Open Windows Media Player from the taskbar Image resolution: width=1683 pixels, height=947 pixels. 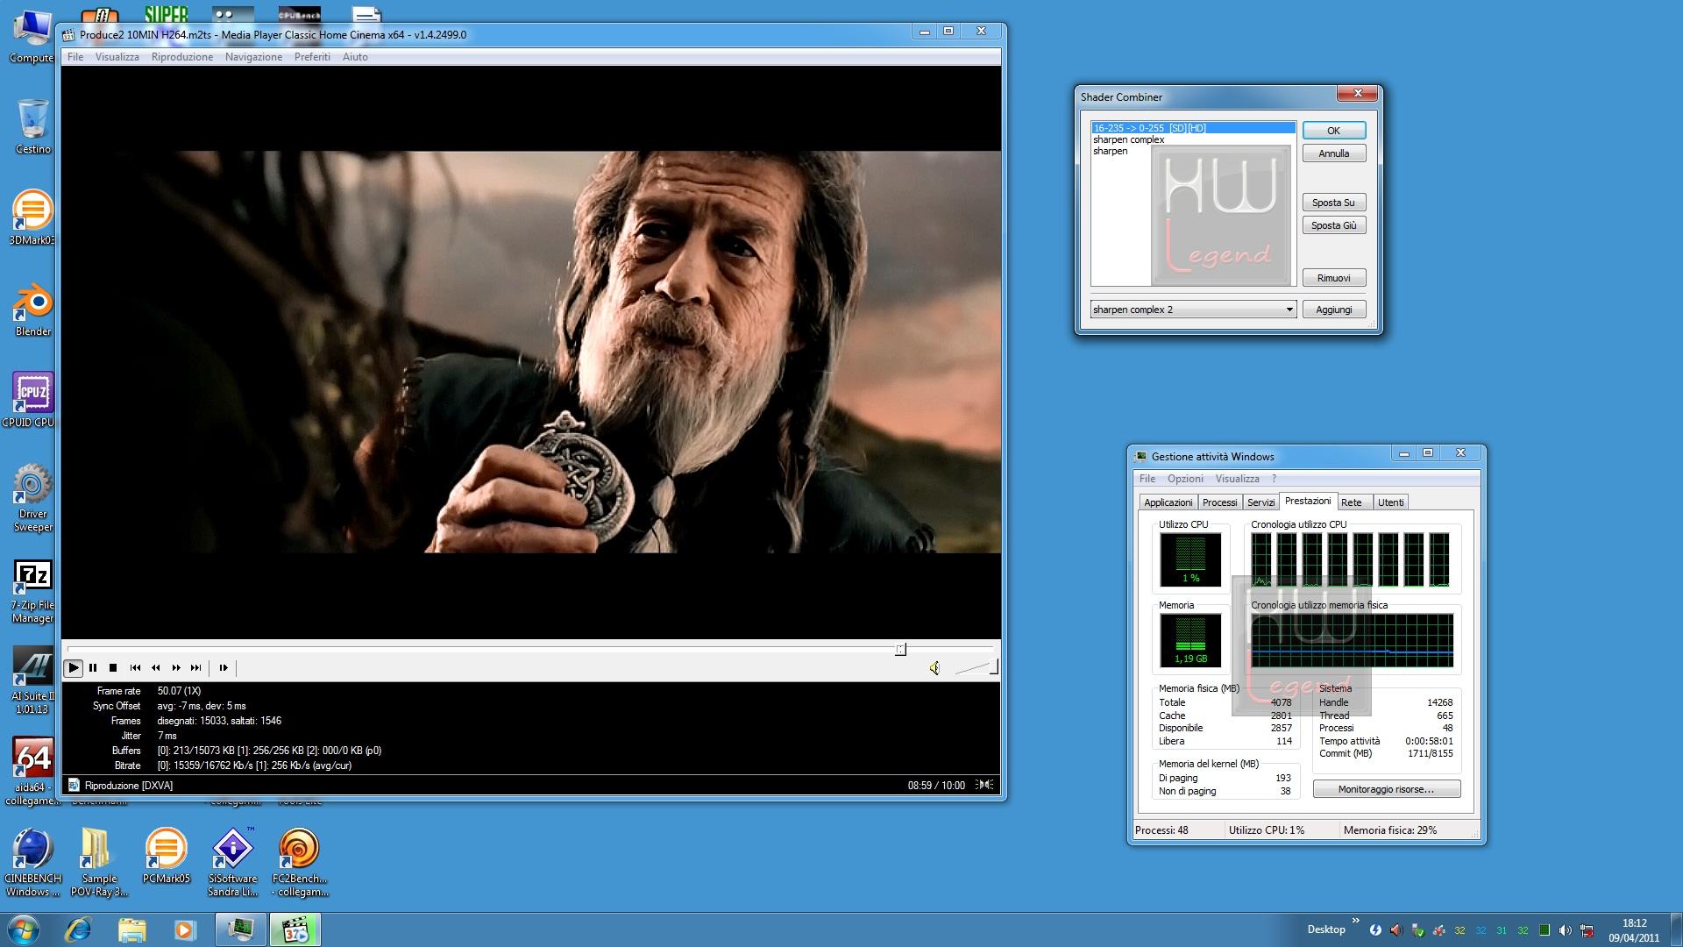(185, 929)
